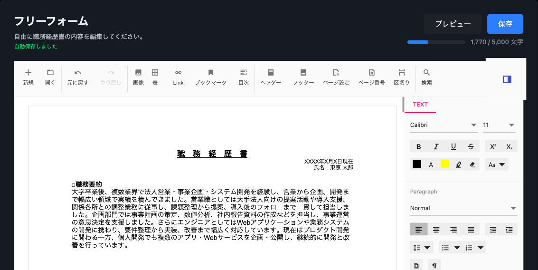The height and width of the screenshot is (270, 538).
Task: Toggle the properties pane panel icon
Action: pos(507,79)
